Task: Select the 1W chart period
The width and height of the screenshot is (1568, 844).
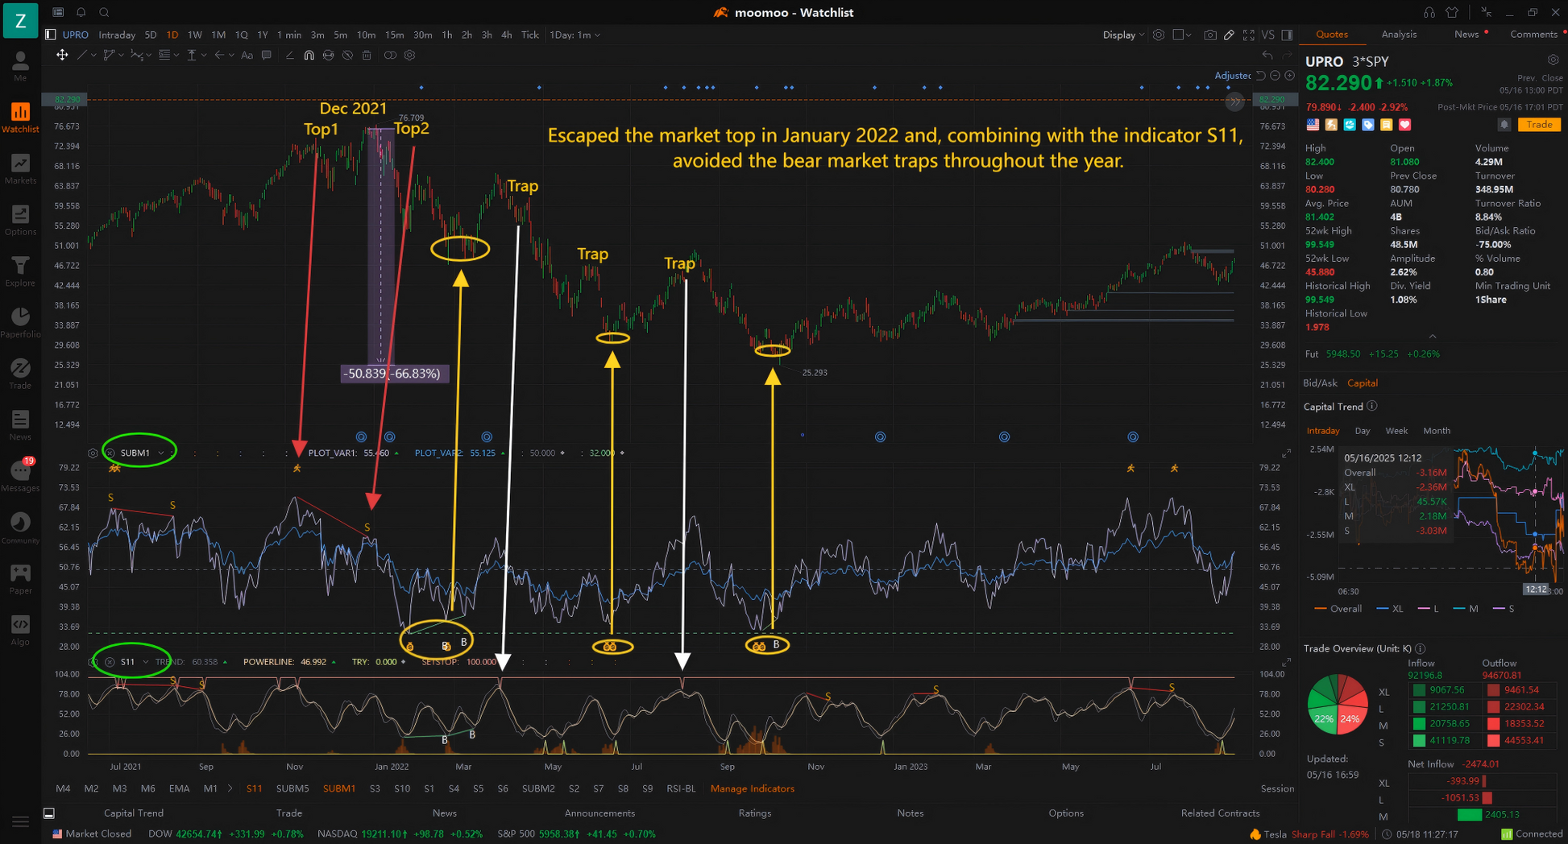Action: 195,35
